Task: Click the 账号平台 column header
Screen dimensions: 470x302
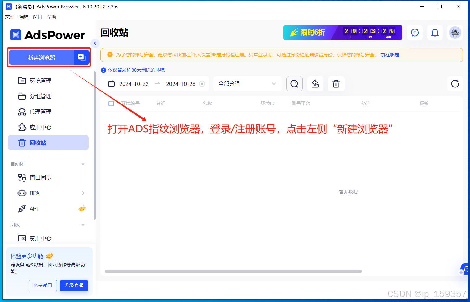Action: [x=301, y=104]
